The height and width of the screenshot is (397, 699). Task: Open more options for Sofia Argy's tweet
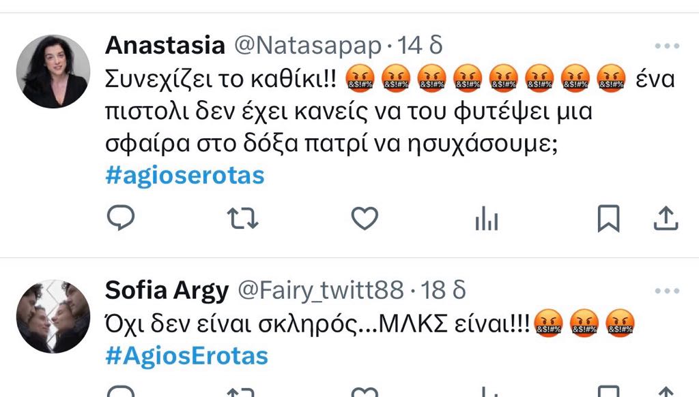tap(667, 291)
